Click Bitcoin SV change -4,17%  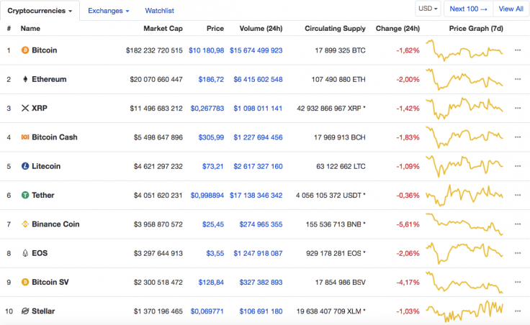(x=408, y=283)
